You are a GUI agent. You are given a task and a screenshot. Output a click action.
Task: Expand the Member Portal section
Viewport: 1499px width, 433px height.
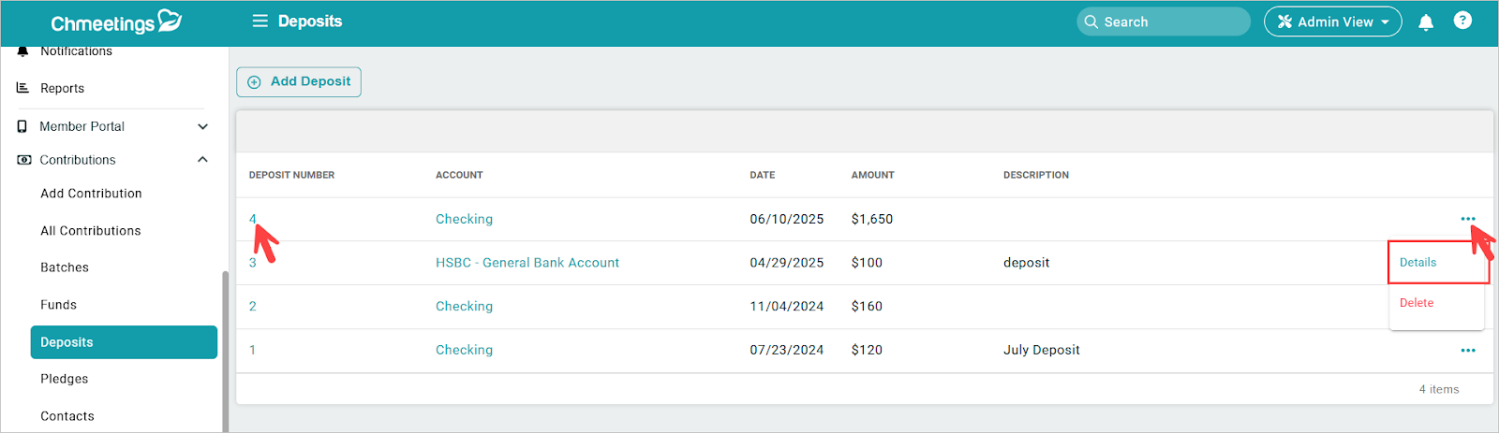click(202, 126)
